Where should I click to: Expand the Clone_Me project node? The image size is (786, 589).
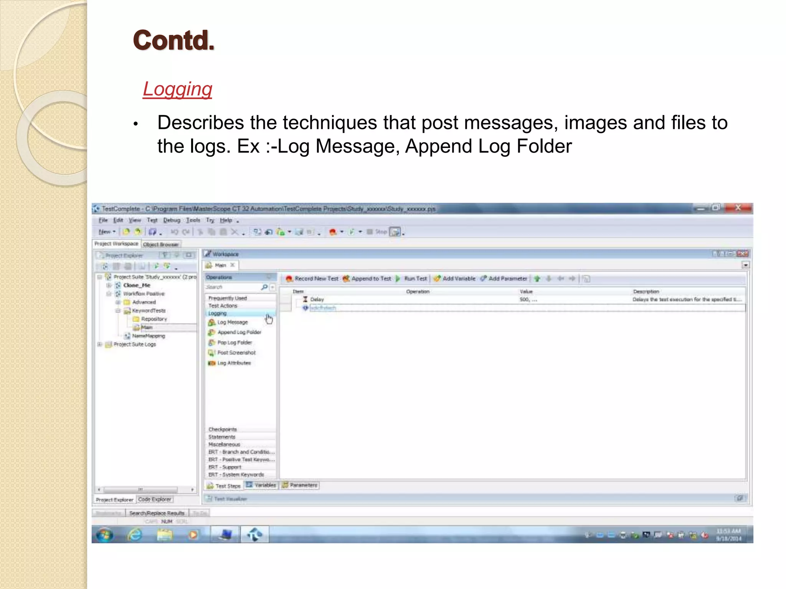point(109,285)
